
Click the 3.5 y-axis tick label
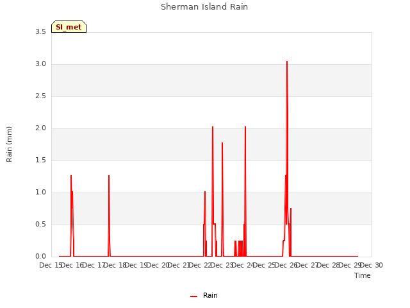40,32
